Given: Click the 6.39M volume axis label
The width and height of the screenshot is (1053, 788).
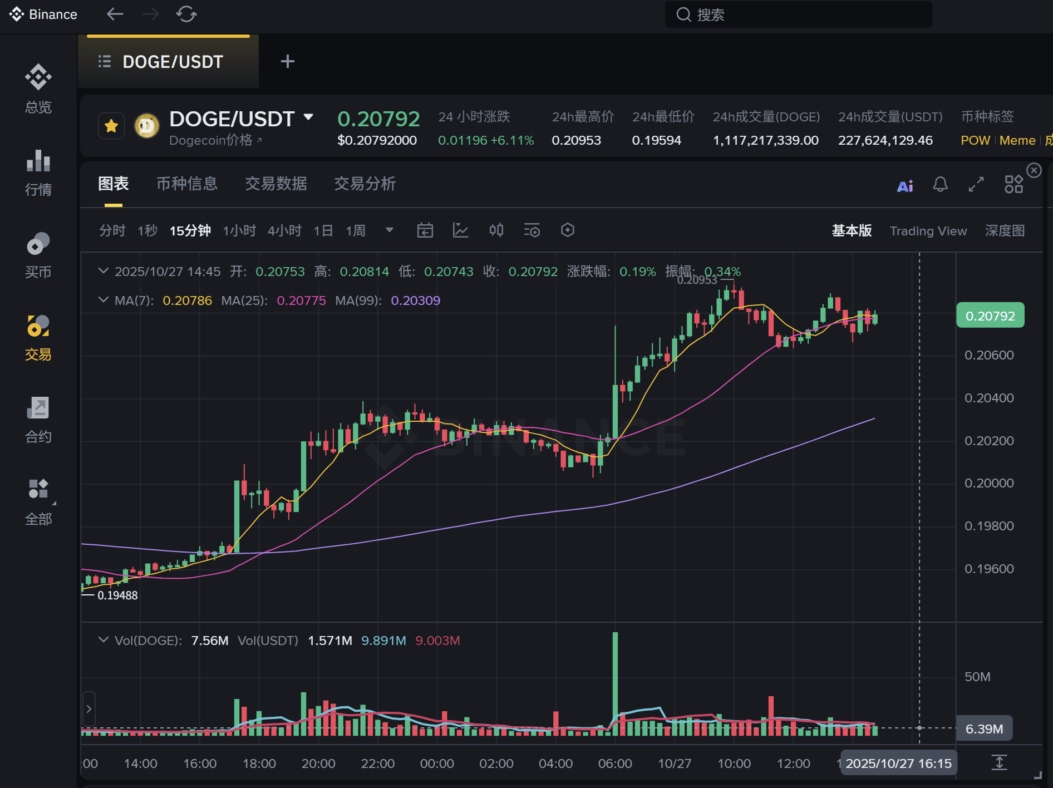Looking at the screenshot, I should coord(985,728).
